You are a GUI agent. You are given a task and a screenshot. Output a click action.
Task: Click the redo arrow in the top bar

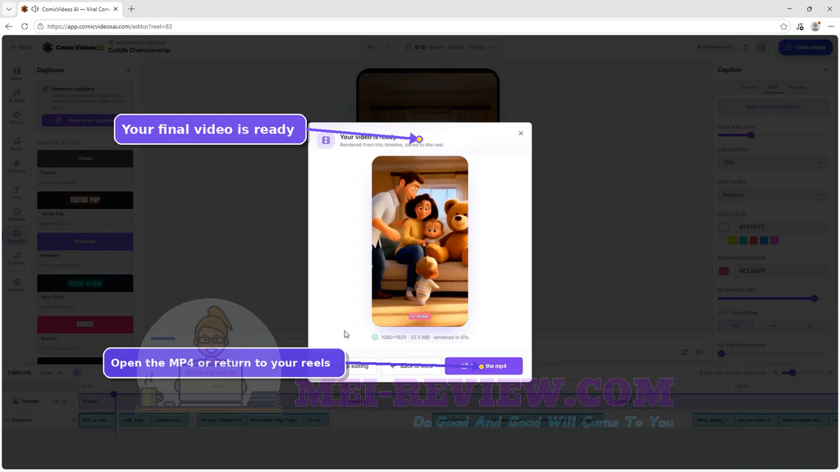(386, 47)
